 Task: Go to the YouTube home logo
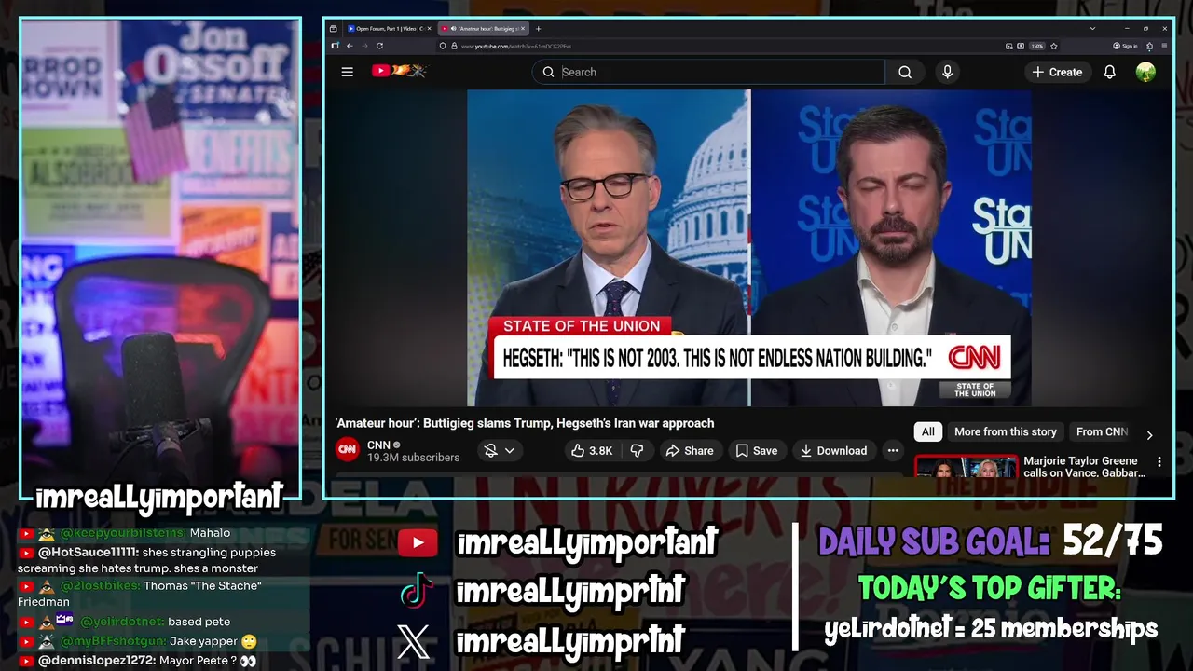[398, 71]
